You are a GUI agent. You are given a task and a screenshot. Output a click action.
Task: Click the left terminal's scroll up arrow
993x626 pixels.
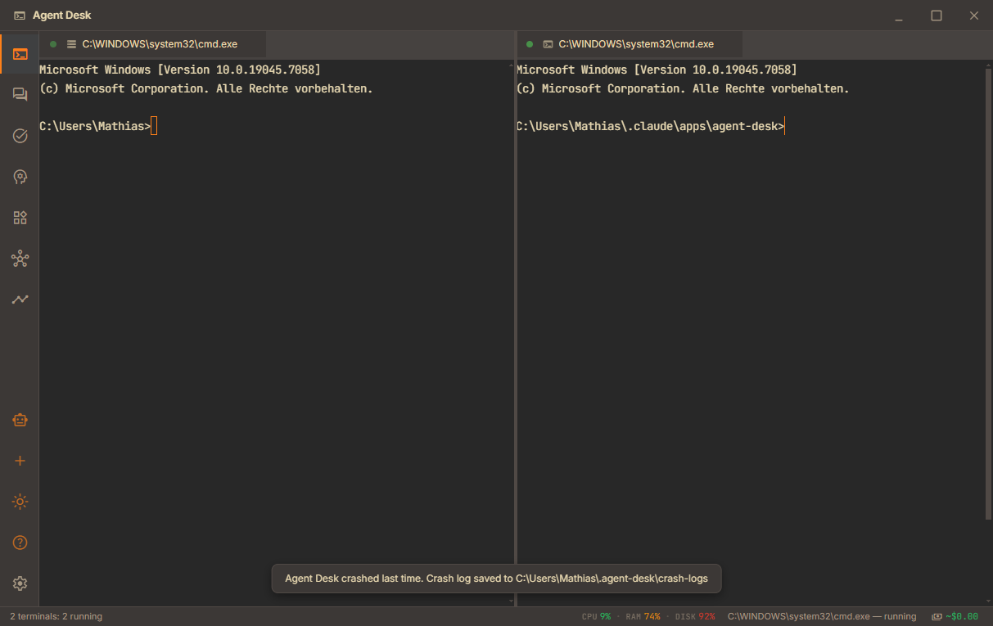point(511,64)
